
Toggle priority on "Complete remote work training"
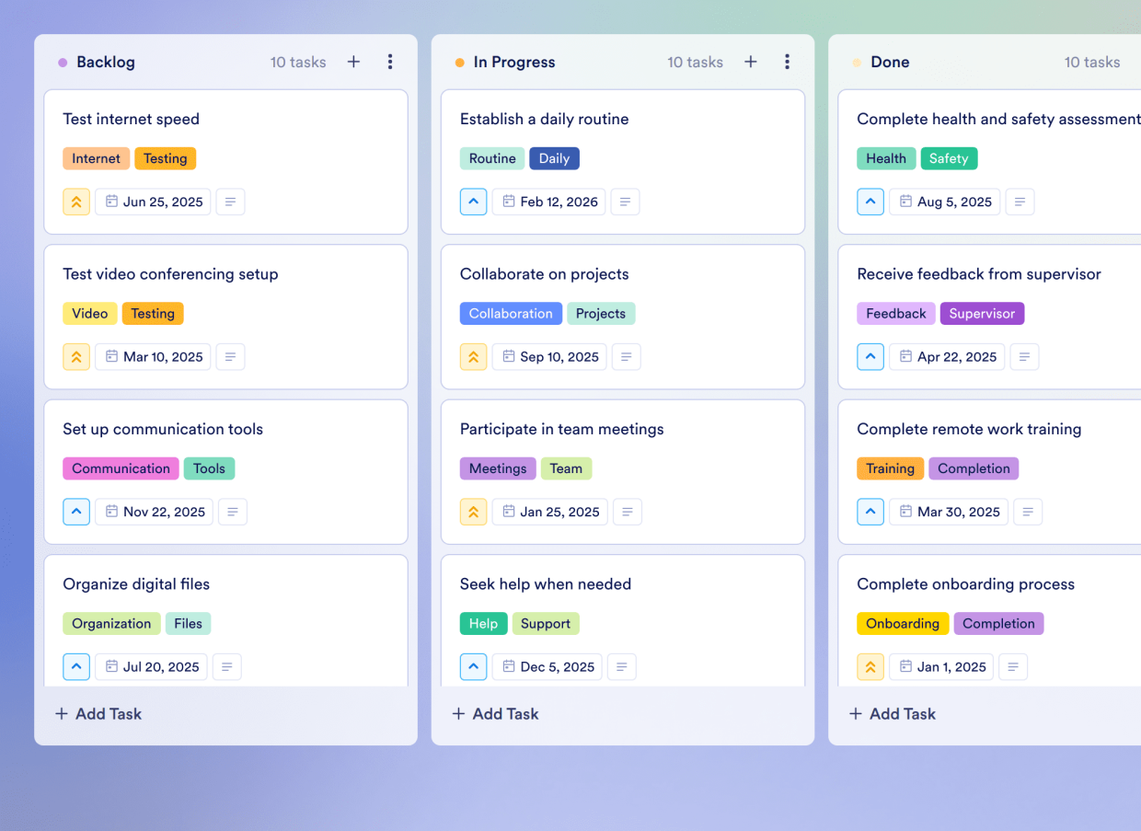point(870,512)
